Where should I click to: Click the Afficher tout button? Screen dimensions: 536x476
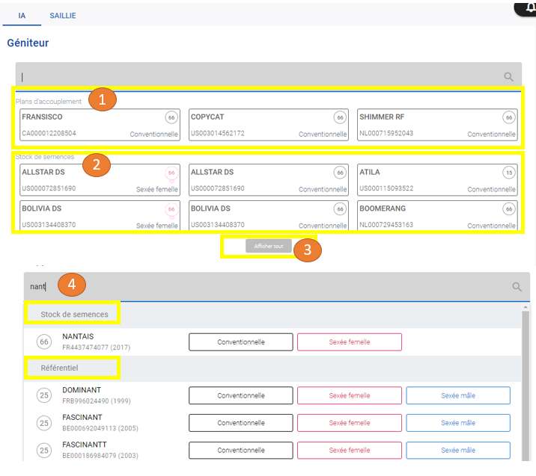(269, 246)
